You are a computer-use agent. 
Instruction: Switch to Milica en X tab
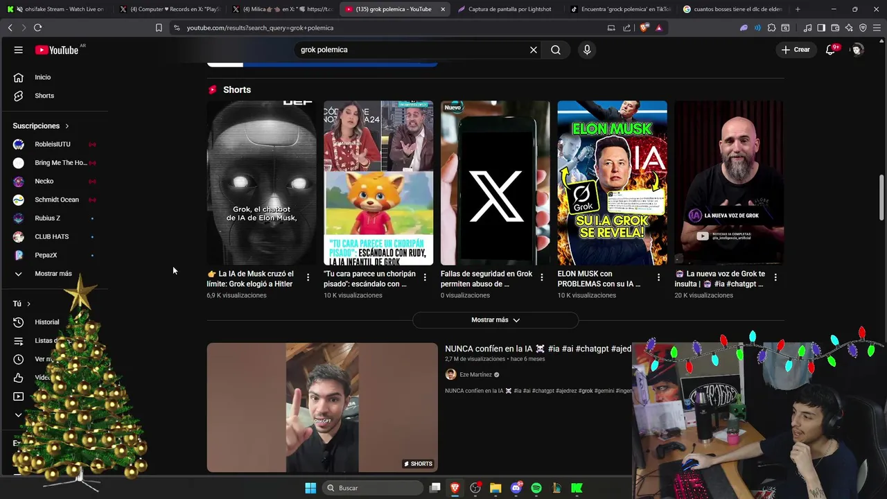[283, 9]
